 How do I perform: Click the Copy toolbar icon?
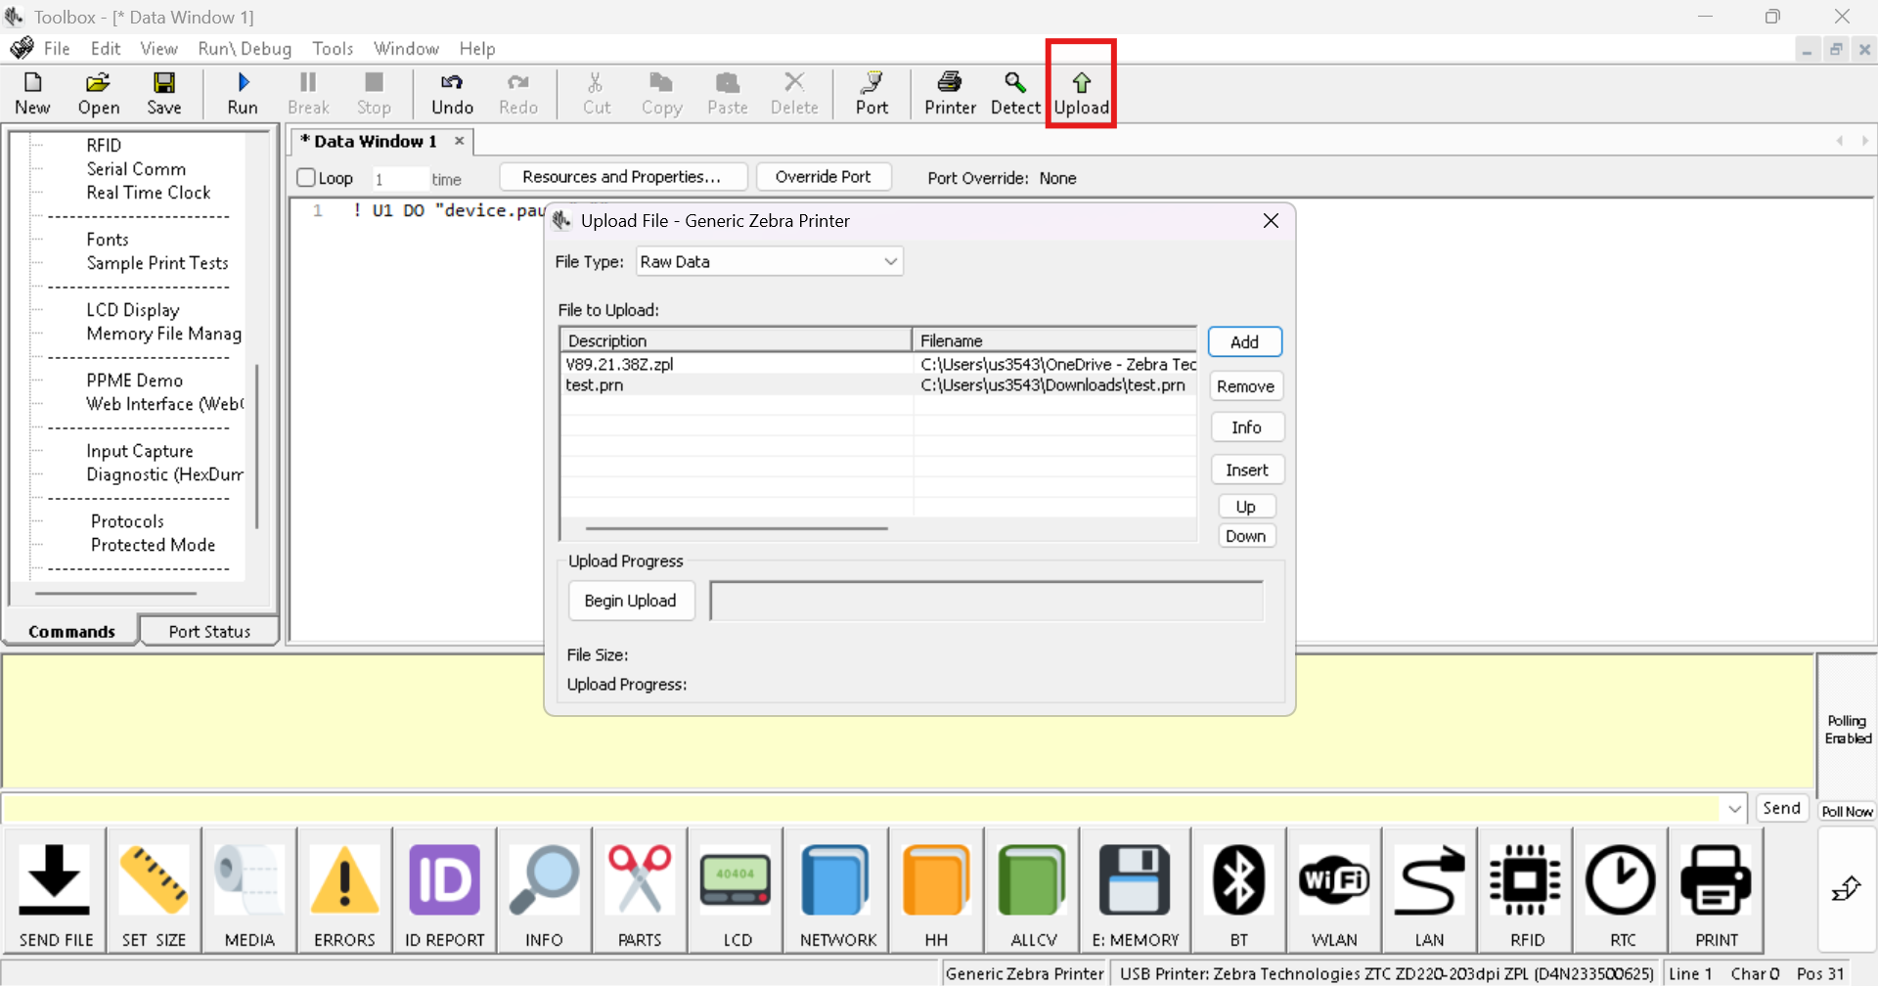(x=661, y=93)
